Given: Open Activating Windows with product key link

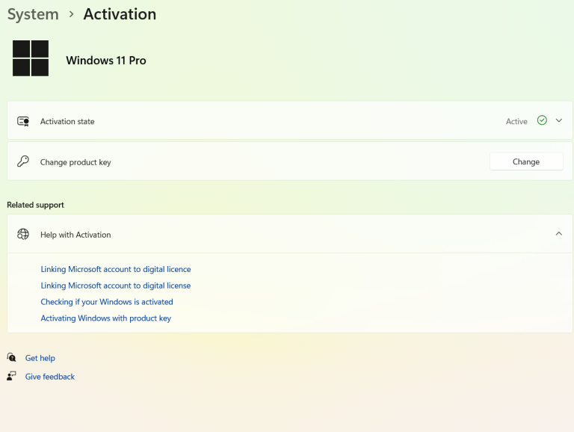Looking at the screenshot, I should click(x=106, y=318).
